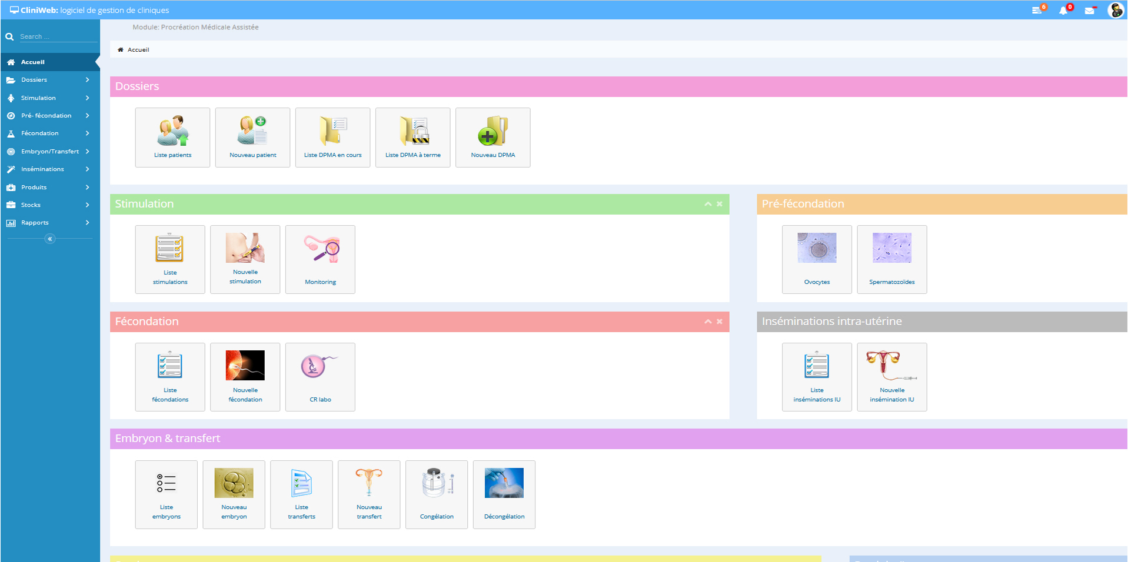The width and height of the screenshot is (1128, 562).
Task: Open the Liste patients tile
Action: [x=172, y=138]
